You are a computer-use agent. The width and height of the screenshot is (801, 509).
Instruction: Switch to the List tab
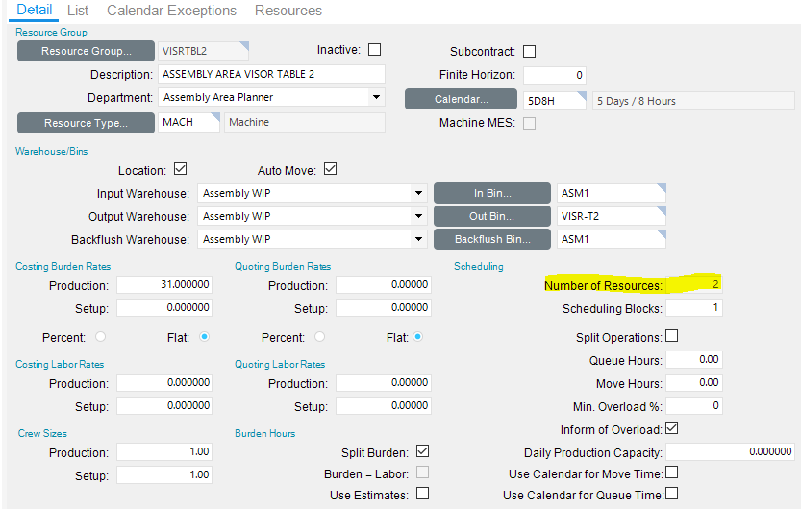78,11
